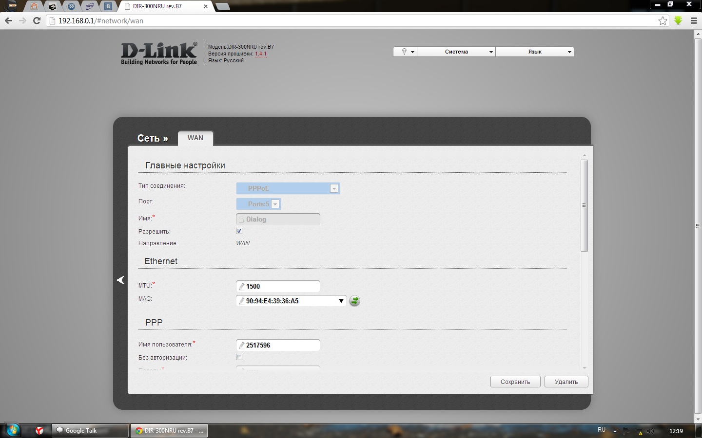Click the address bar URL
This screenshot has height=438, width=702.
[101, 21]
